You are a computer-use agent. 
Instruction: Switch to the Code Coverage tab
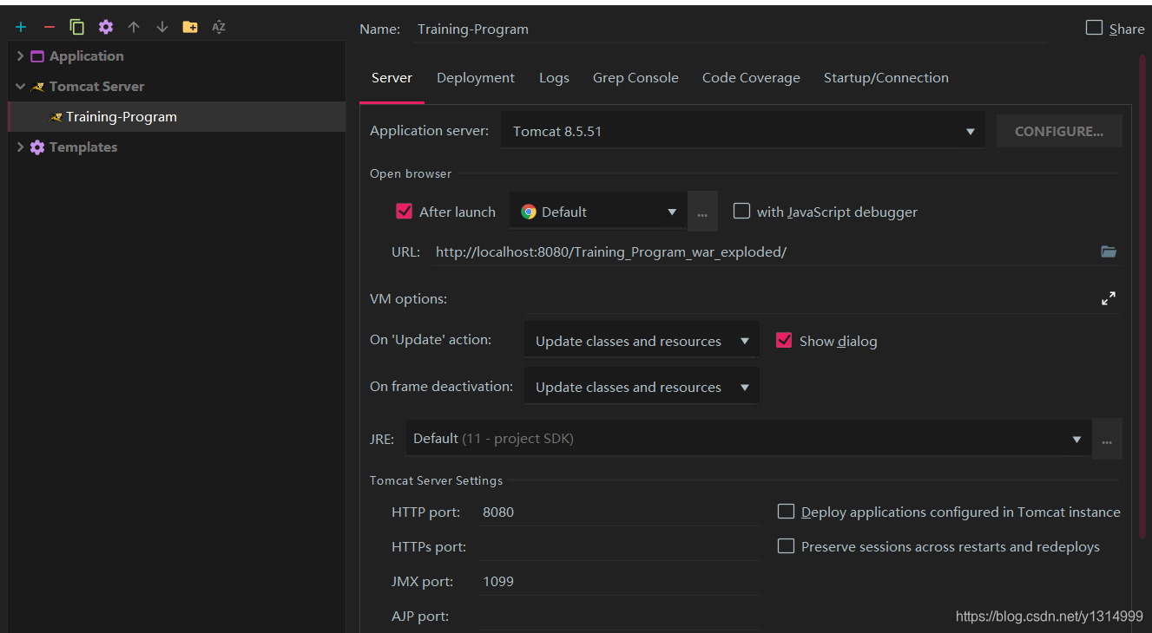tap(751, 78)
